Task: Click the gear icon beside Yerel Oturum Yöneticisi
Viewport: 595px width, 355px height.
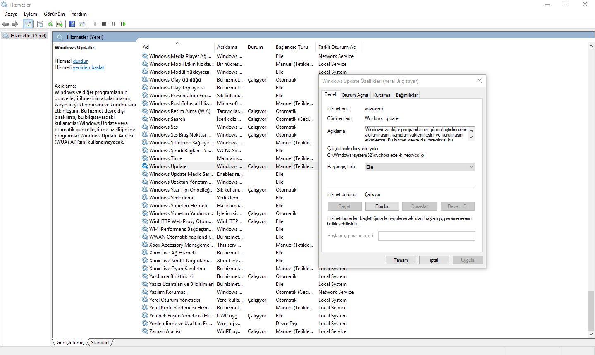Action: (145, 300)
